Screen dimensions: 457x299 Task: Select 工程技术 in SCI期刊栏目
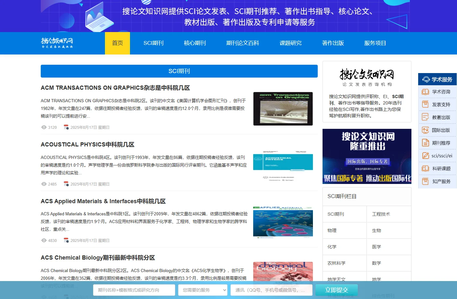[x=381, y=214]
